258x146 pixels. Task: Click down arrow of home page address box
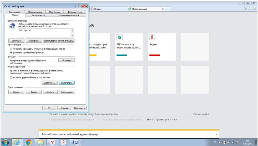click(x=72, y=35)
